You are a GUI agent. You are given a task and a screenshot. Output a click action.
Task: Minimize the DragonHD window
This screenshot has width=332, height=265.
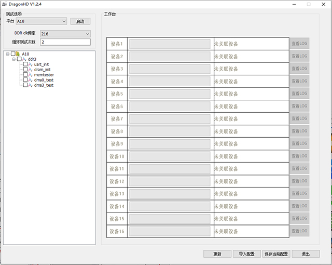[294, 4]
